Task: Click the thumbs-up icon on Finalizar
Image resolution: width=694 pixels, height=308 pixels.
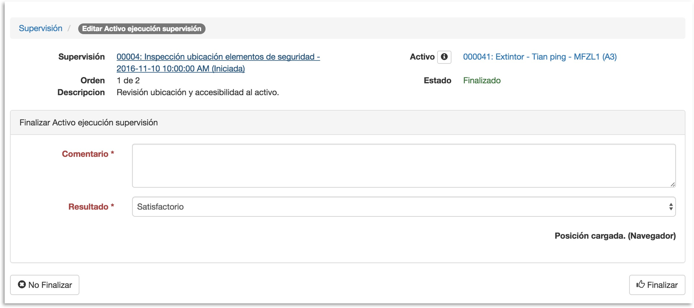Action: pyautogui.click(x=640, y=285)
